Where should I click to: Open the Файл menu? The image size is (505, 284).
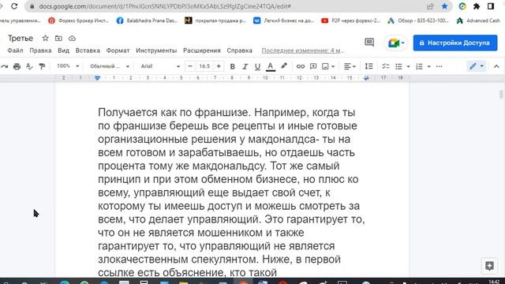pos(15,50)
